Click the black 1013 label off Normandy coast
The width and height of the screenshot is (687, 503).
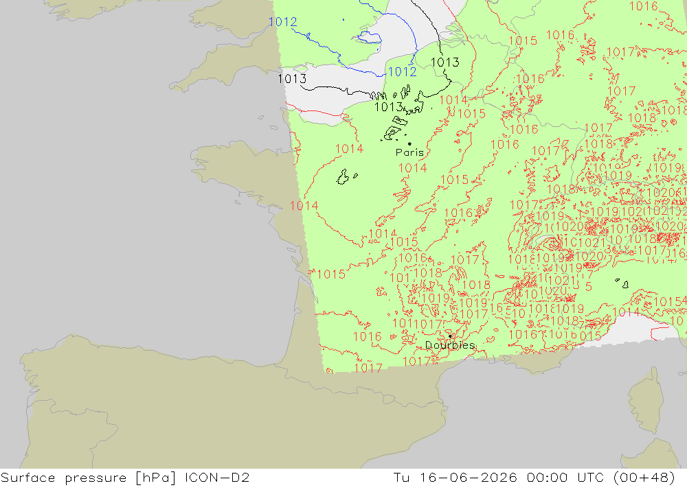pos(292,79)
